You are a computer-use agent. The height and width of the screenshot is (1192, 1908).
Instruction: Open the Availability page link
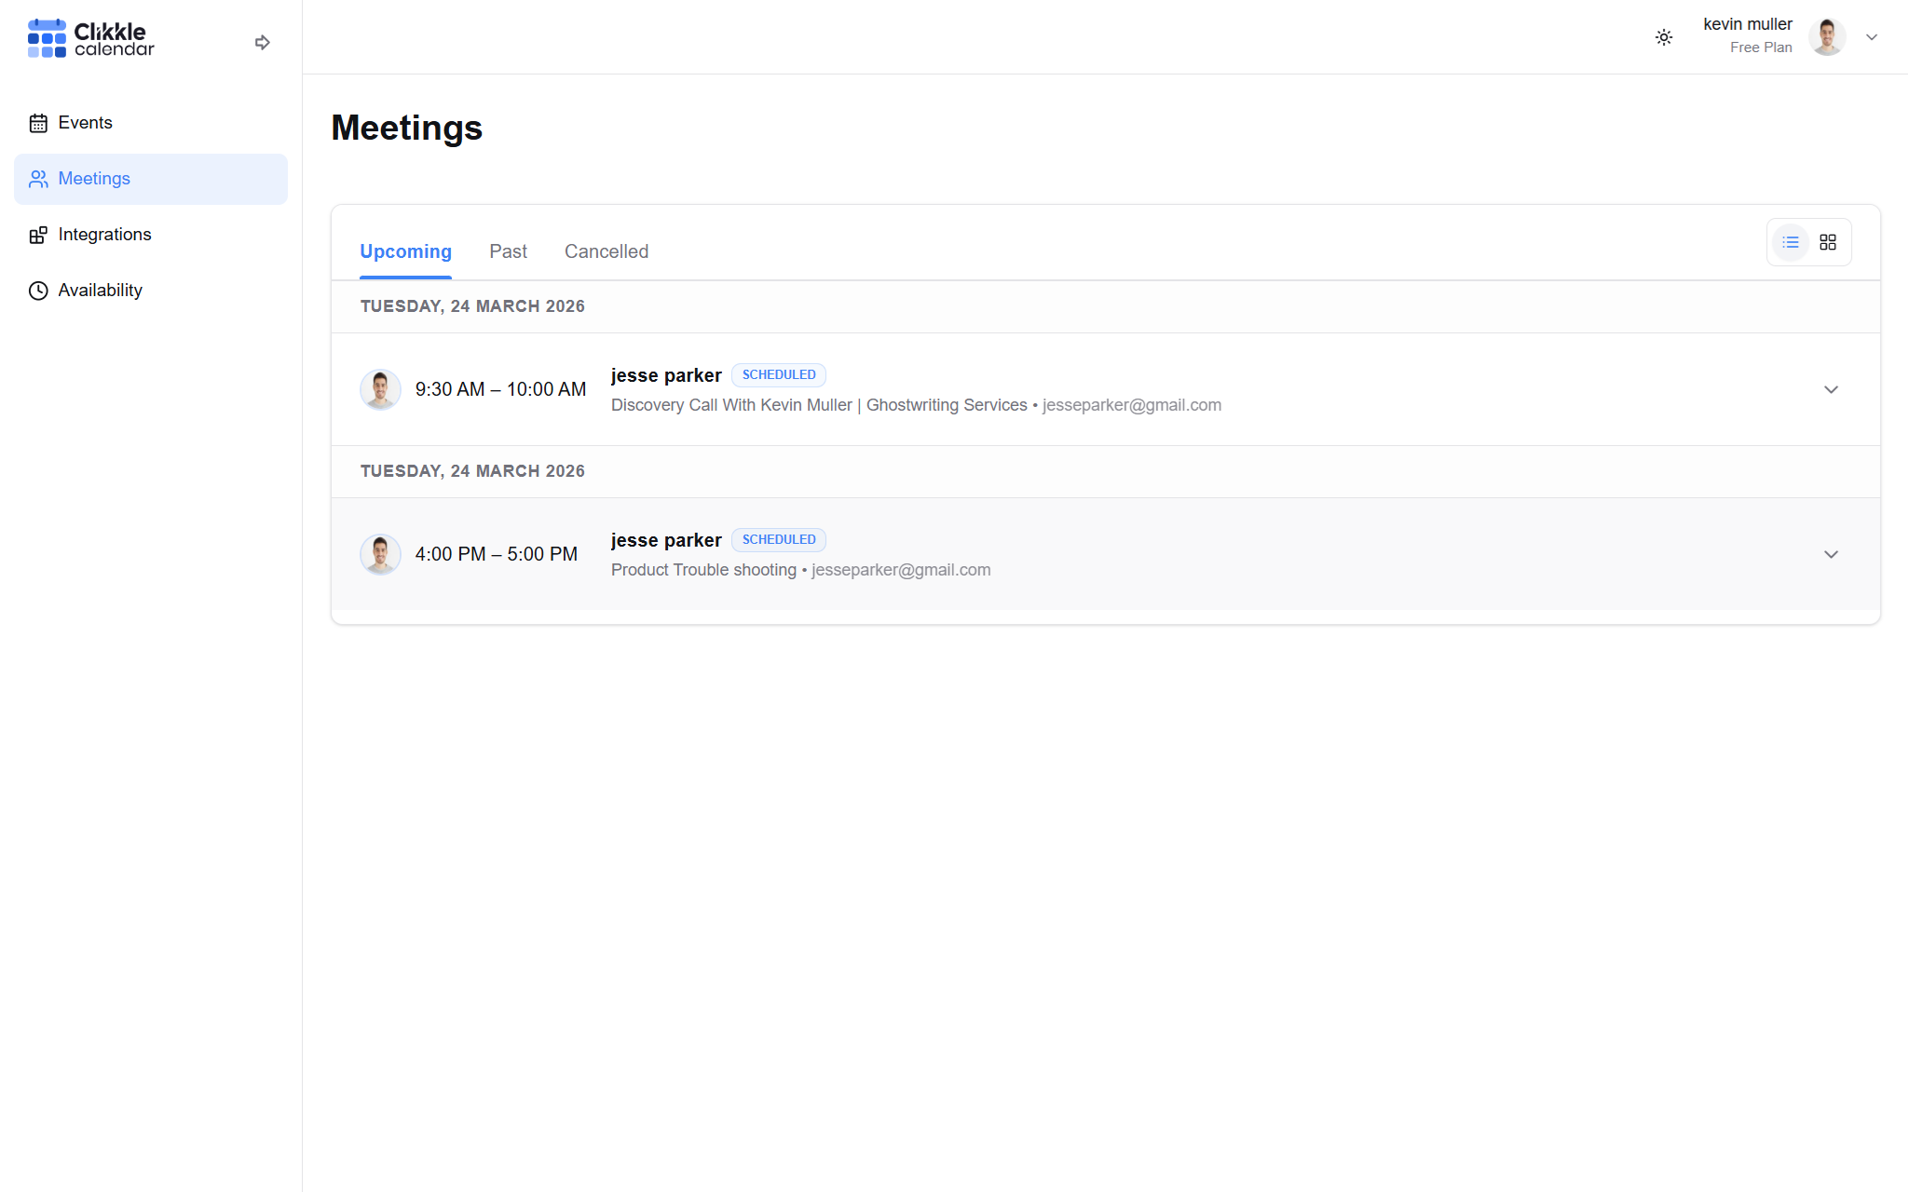pos(100,291)
